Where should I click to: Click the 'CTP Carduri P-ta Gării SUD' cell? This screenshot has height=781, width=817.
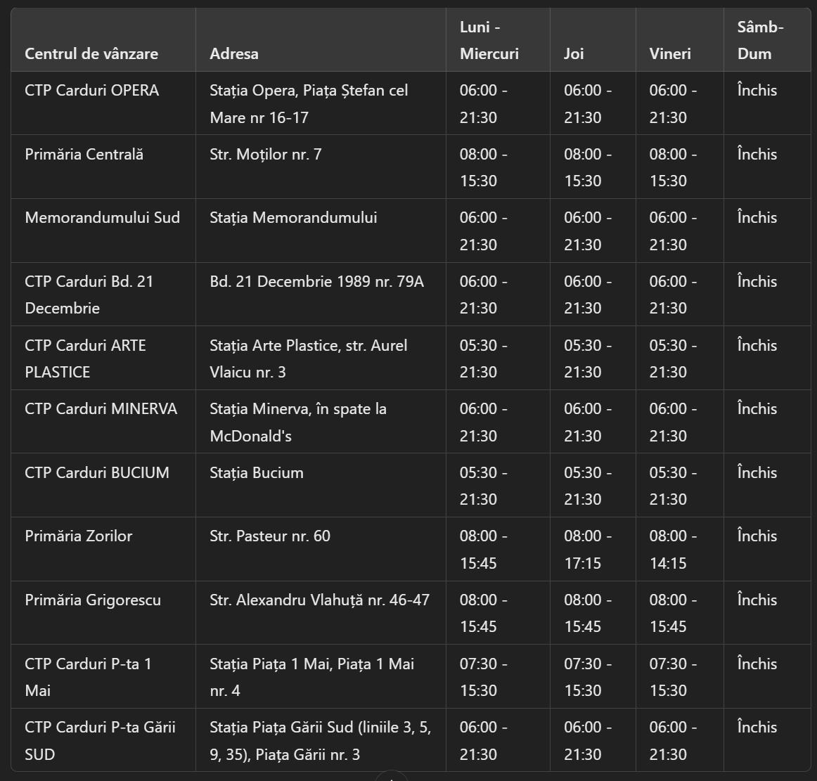pos(100,741)
